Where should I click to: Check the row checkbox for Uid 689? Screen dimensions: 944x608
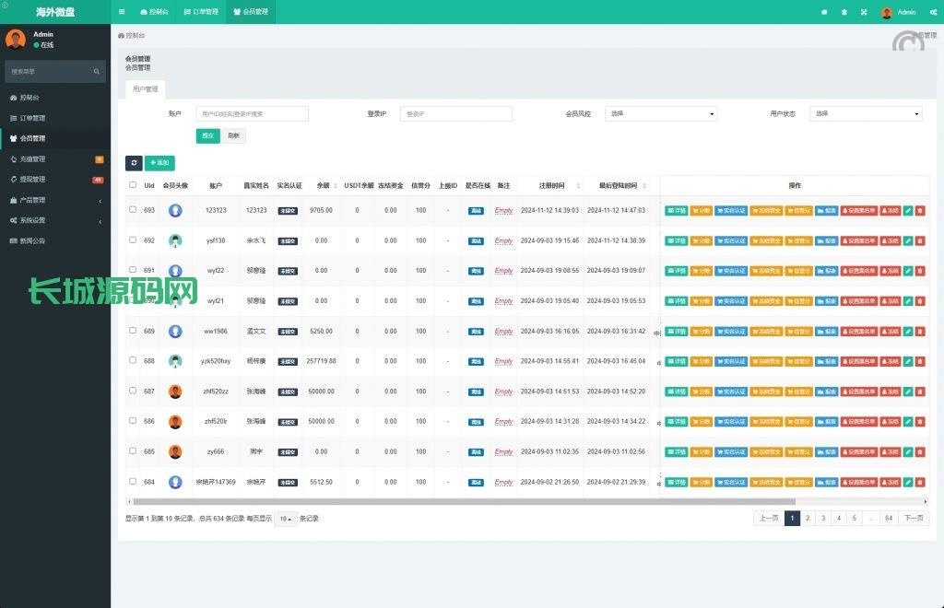pyautogui.click(x=133, y=331)
